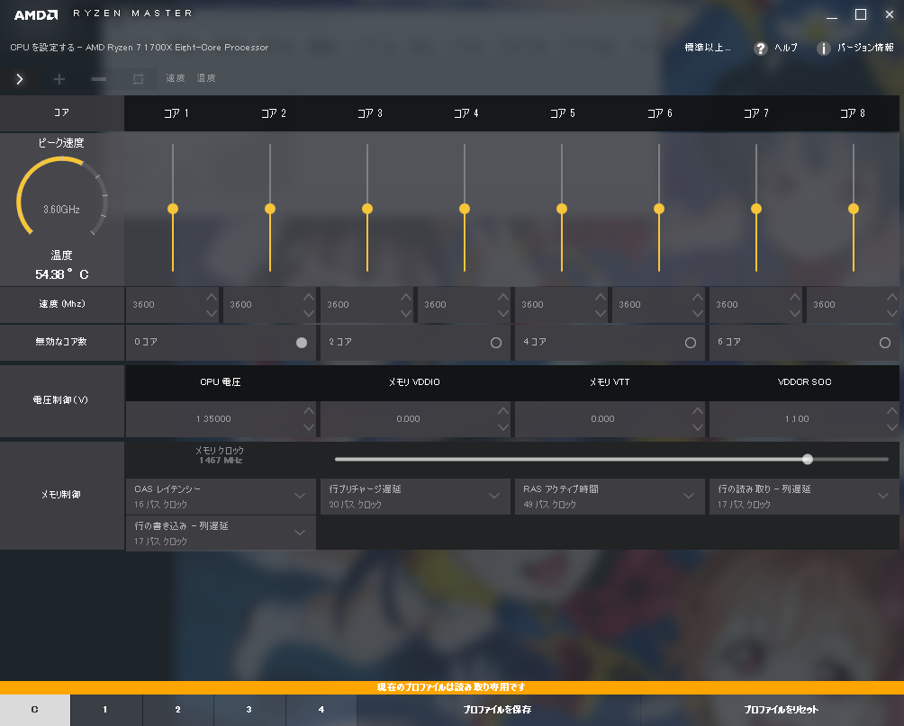Click コア 1 speed slider handle
This screenshot has height=726, width=904.
pos(173,209)
